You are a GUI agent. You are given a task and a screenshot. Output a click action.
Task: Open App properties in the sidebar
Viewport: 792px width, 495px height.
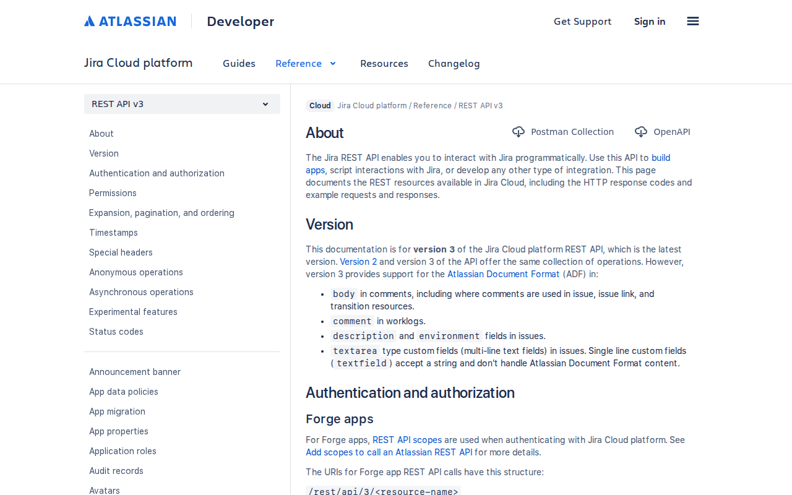point(119,431)
